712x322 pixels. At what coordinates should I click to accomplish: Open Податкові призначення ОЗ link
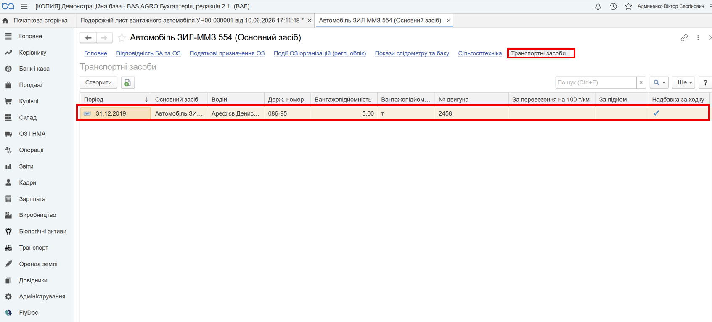click(x=227, y=53)
